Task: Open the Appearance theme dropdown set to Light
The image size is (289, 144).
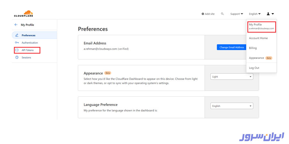Action: click(232, 77)
